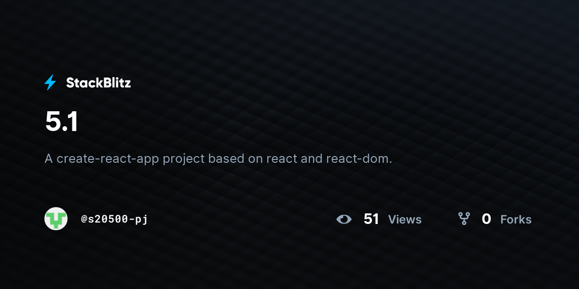Click the word Blitz in the logo text

click(x=115, y=83)
